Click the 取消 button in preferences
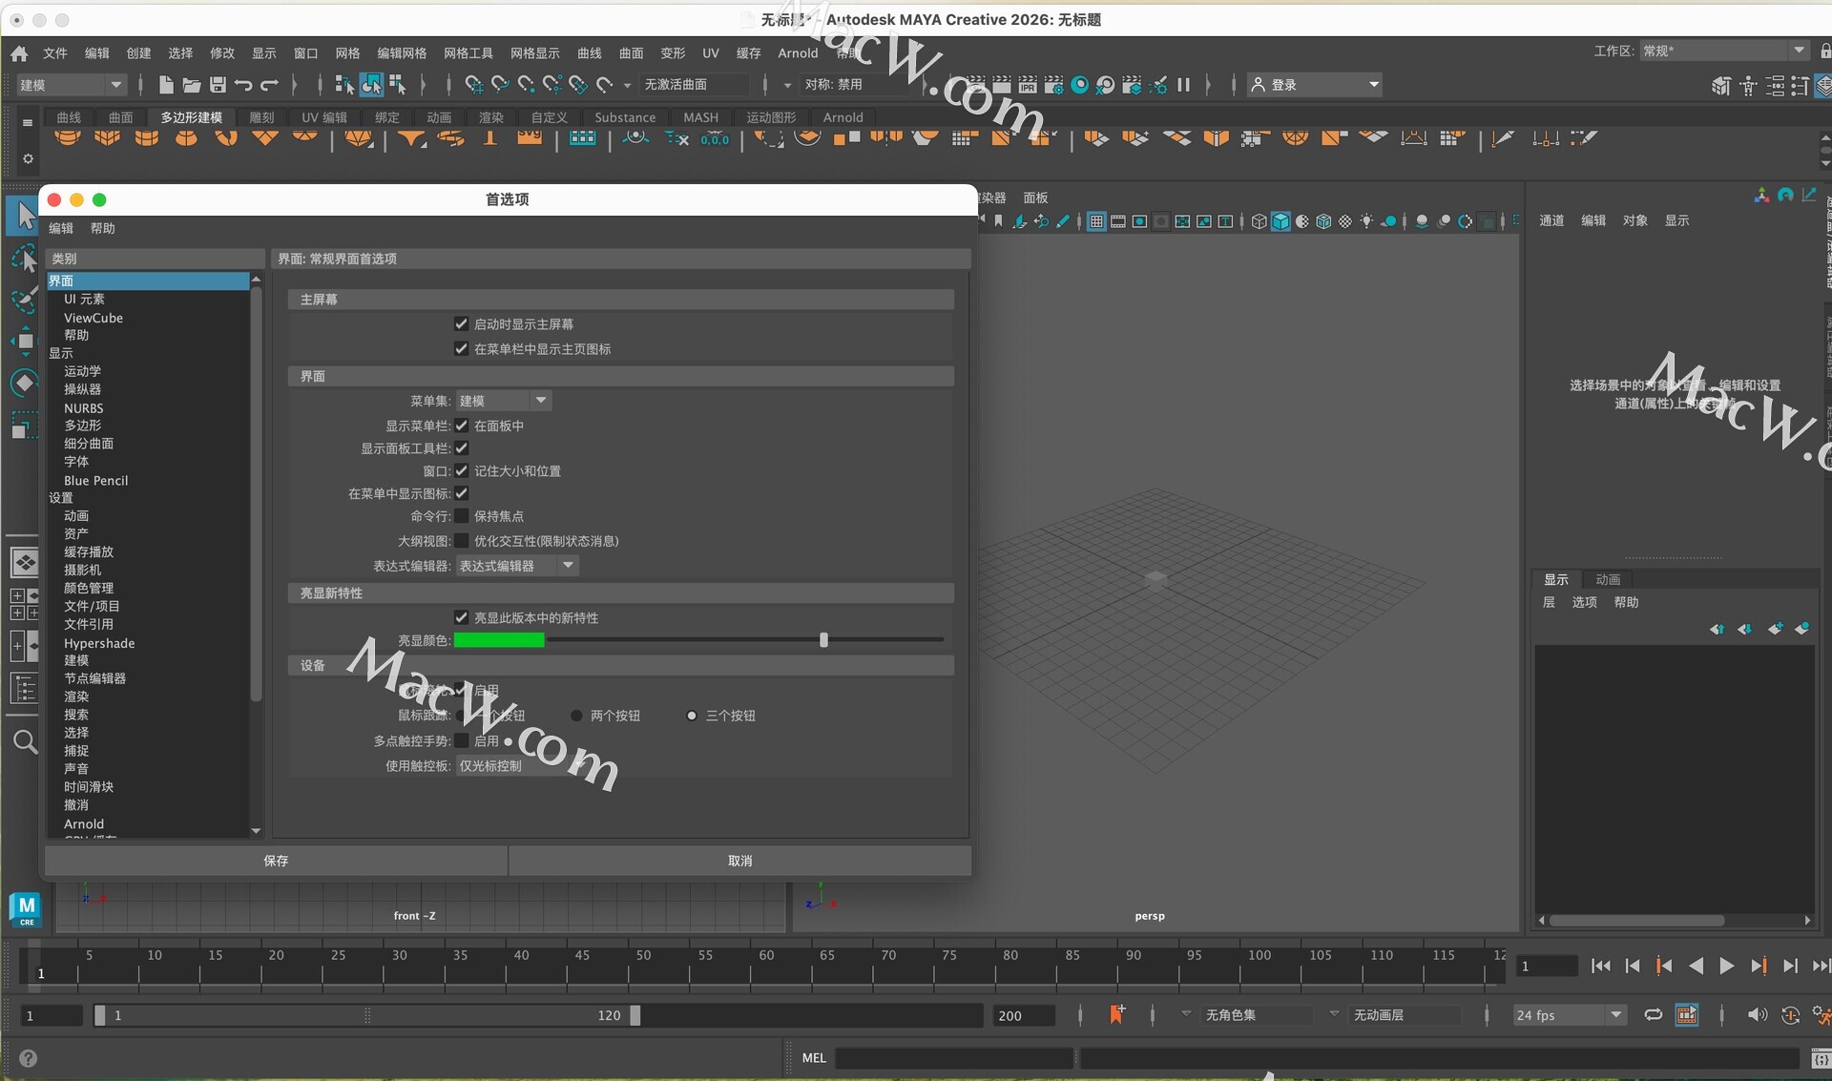Image resolution: width=1832 pixels, height=1081 pixels. point(740,861)
